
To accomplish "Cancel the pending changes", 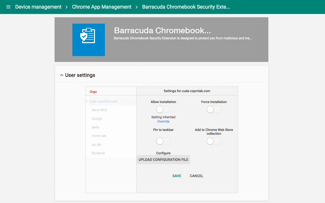I will pos(196,176).
